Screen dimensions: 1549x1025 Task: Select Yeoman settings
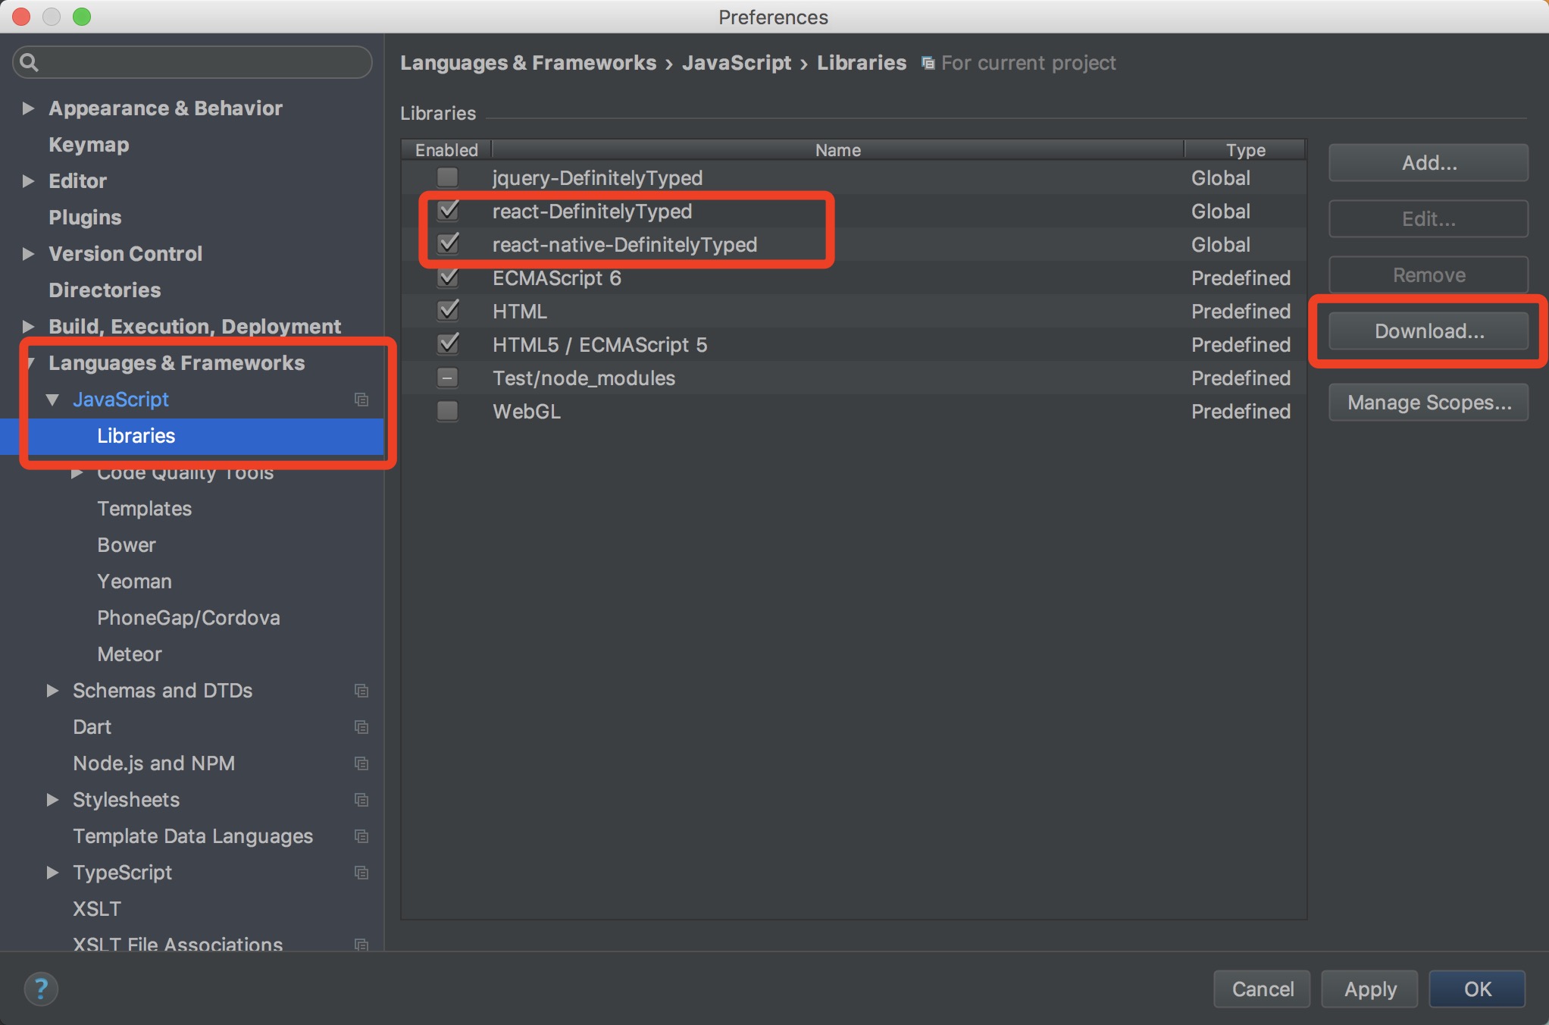coord(134,581)
